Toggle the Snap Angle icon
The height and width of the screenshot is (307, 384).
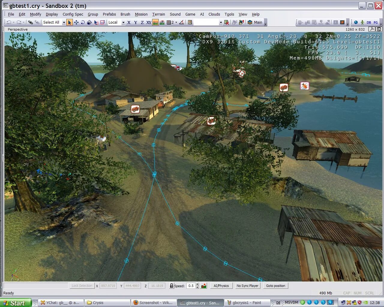[x=181, y=22]
